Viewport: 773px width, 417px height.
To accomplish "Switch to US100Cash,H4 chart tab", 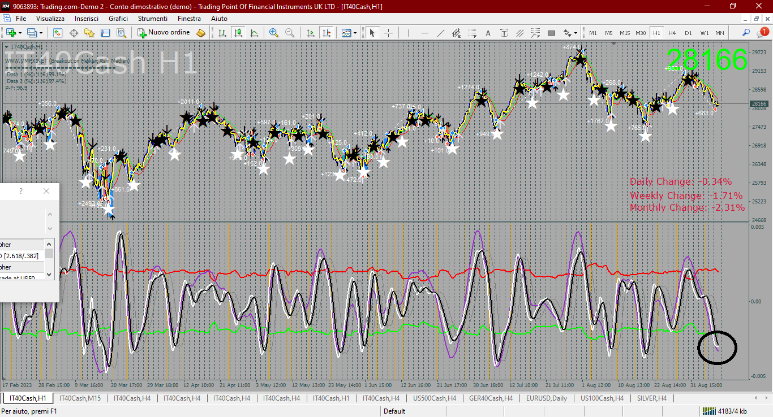I will click(x=602, y=398).
